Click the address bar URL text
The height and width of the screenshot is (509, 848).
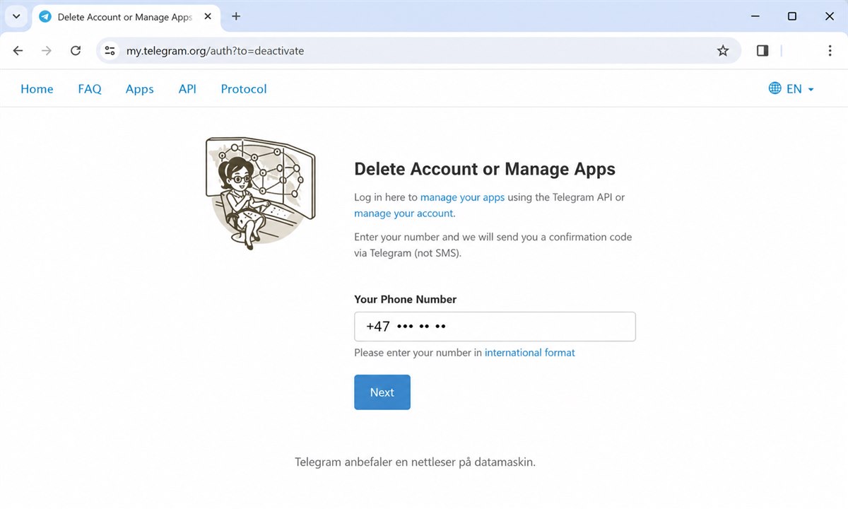[x=215, y=51]
